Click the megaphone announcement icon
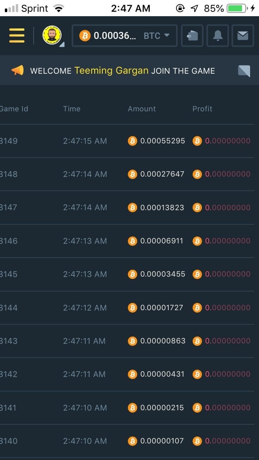Viewport: 259px width, 460px height. (x=17, y=70)
